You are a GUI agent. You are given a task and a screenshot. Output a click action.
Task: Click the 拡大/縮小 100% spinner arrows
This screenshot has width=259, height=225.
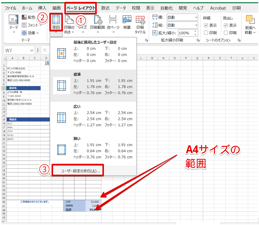click(x=195, y=33)
